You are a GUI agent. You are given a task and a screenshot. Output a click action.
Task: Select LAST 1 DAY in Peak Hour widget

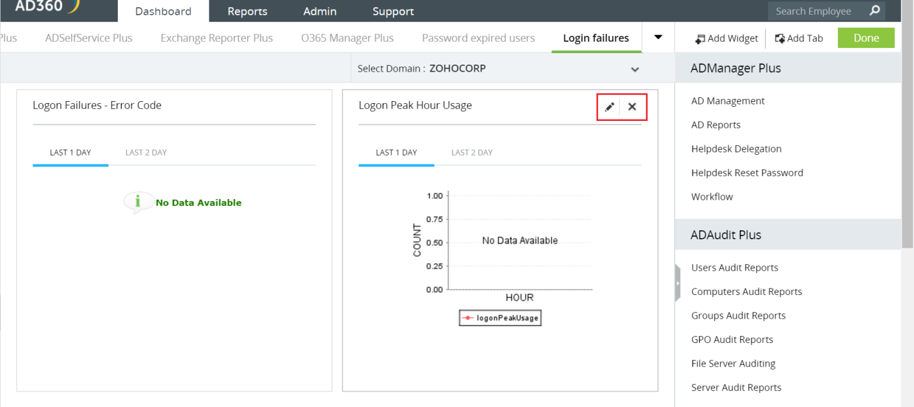(396, 152)
